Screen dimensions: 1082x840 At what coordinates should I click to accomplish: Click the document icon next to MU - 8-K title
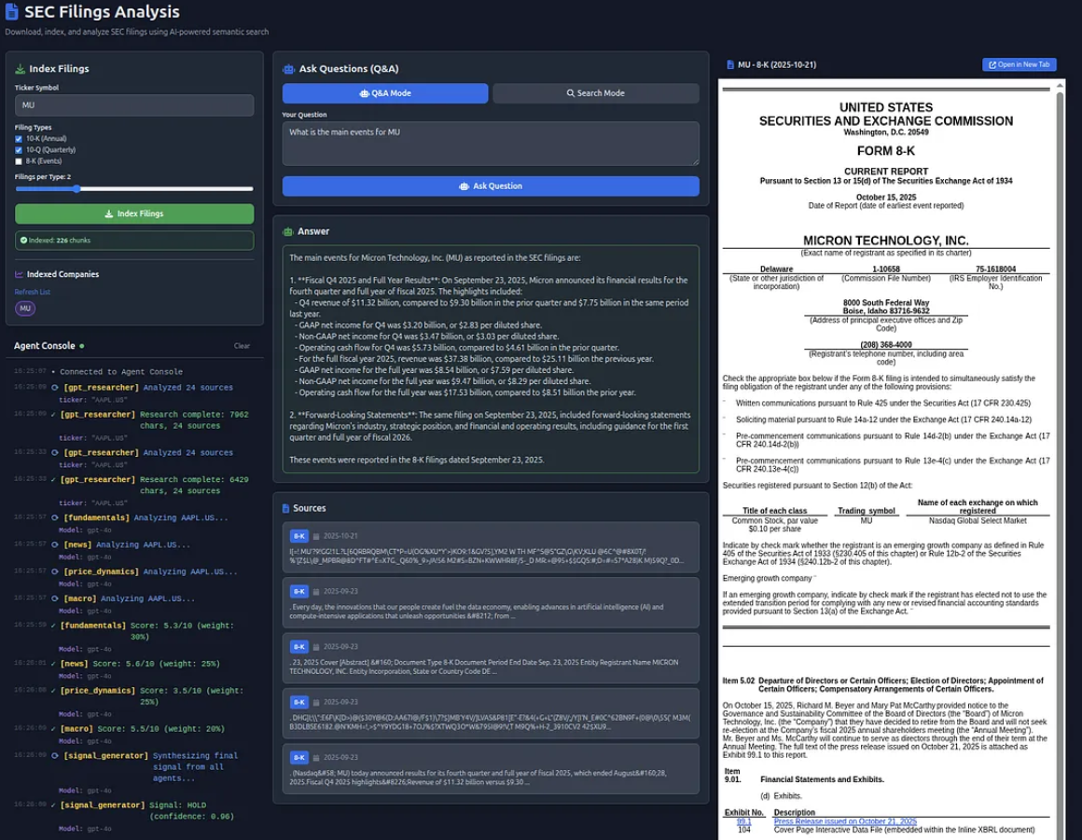coord(729,65)
